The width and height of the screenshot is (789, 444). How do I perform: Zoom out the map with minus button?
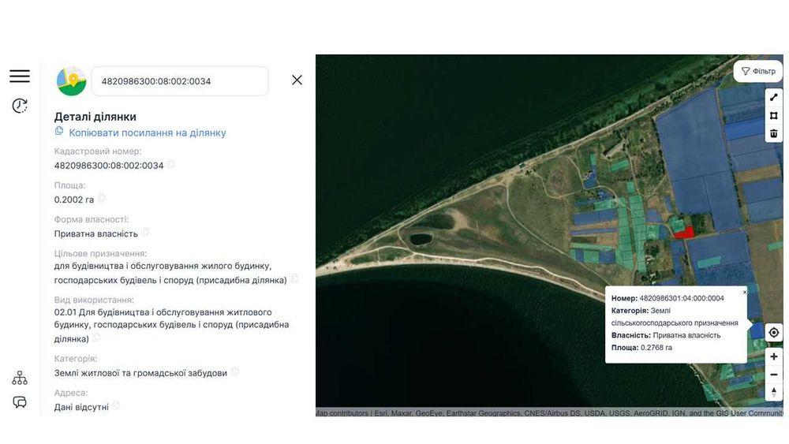[x=774, y=375]
